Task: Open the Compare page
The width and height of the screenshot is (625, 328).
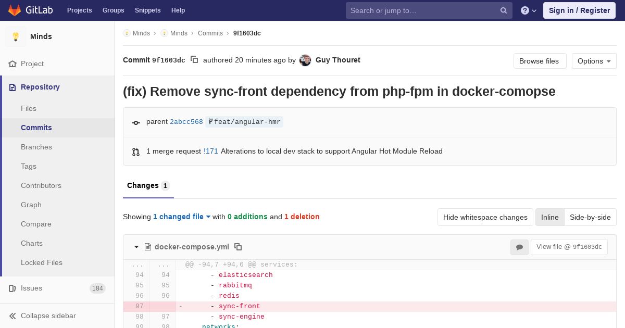Action: (36, 224)
